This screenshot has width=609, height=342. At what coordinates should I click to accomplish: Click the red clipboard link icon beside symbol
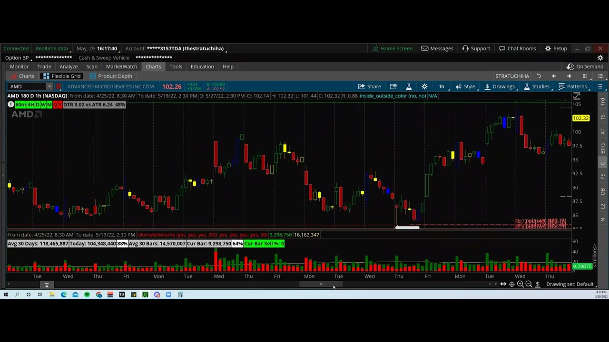[59, 86]
